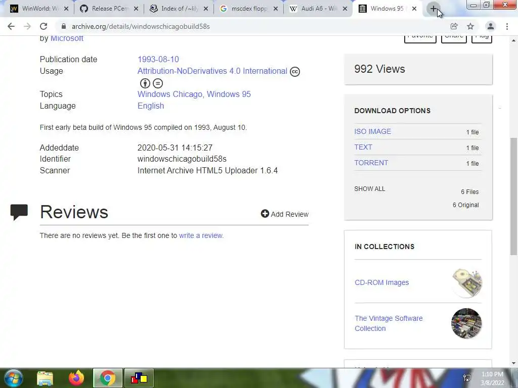The image size is (518, 388).
Task: Click the scrollbar down arrow
Action: 513,364
